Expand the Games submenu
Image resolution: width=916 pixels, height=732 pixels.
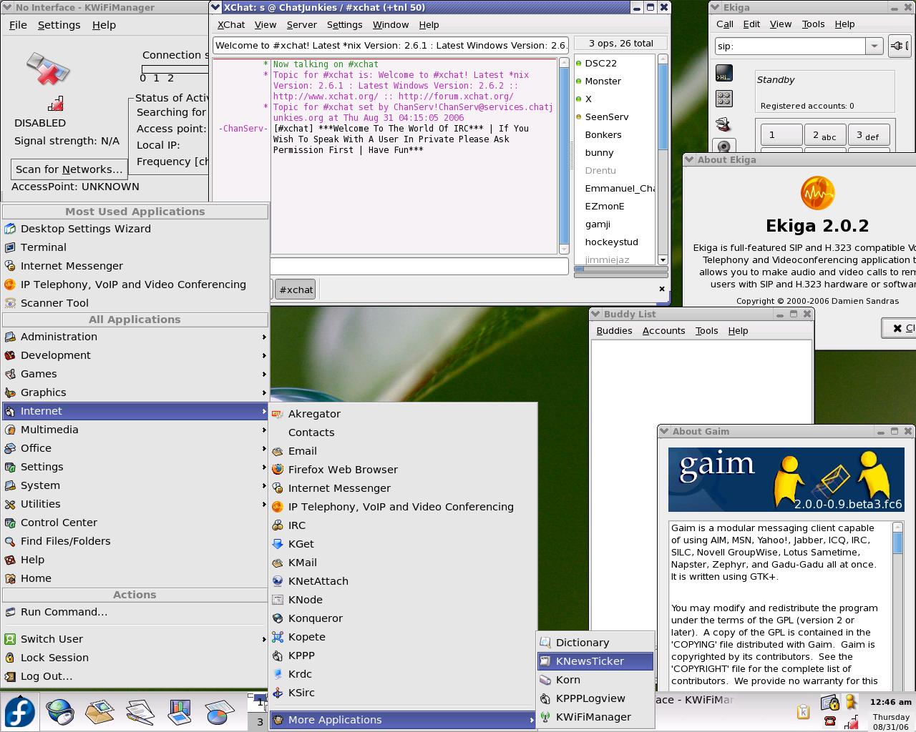tap(135, 374)
